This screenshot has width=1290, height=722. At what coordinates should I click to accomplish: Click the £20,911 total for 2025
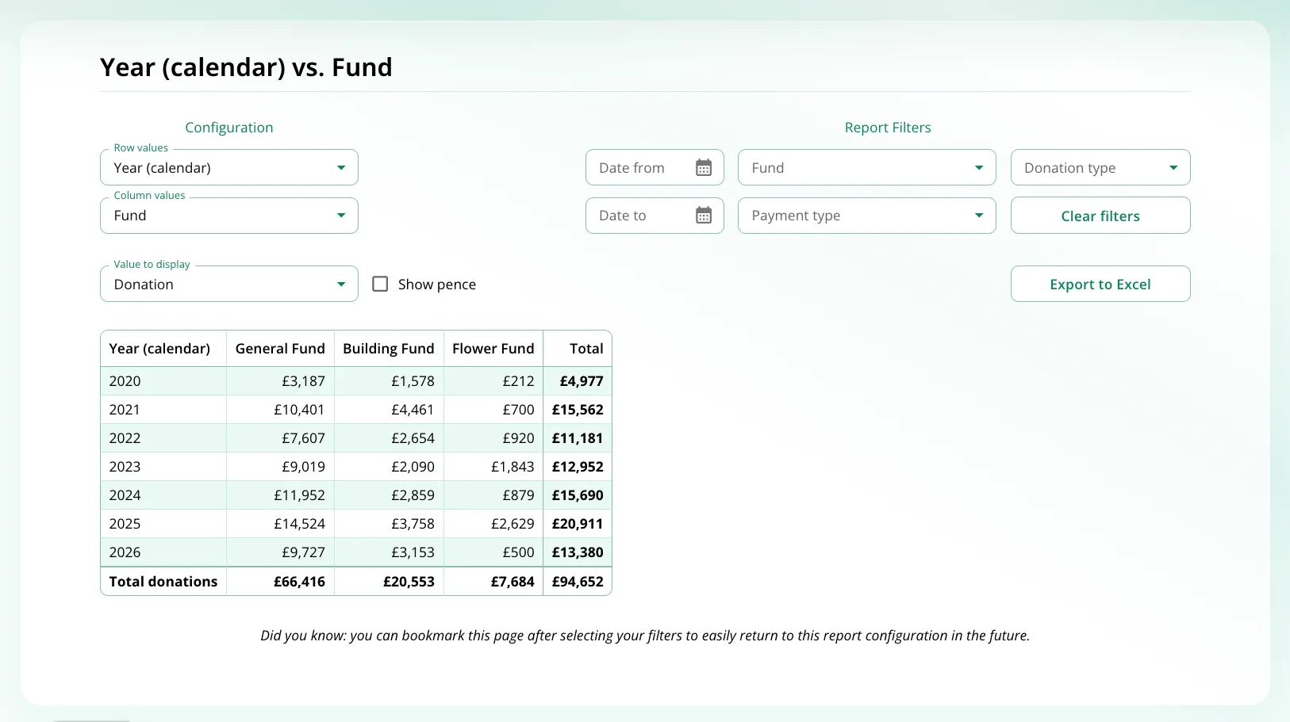[578, 524]
